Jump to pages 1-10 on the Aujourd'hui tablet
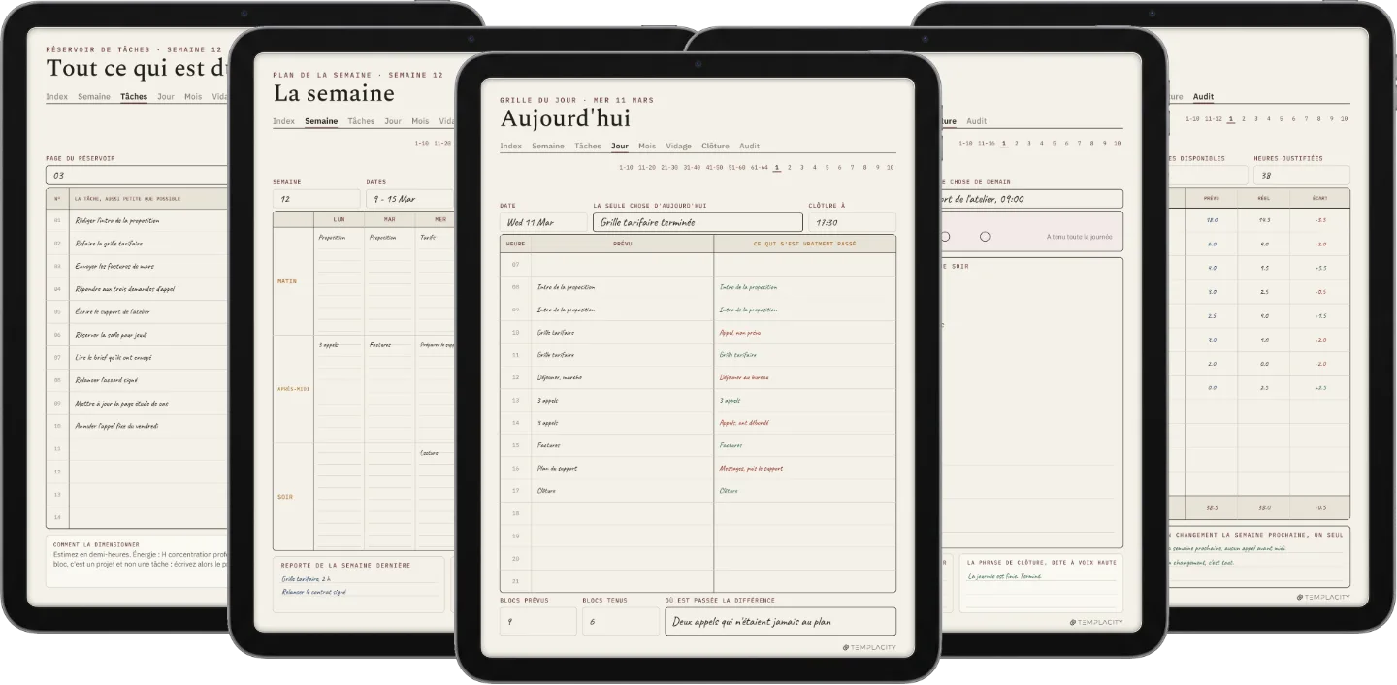Screen dimensions: 1397x685 pyautogui.click(x=627, y=167)
